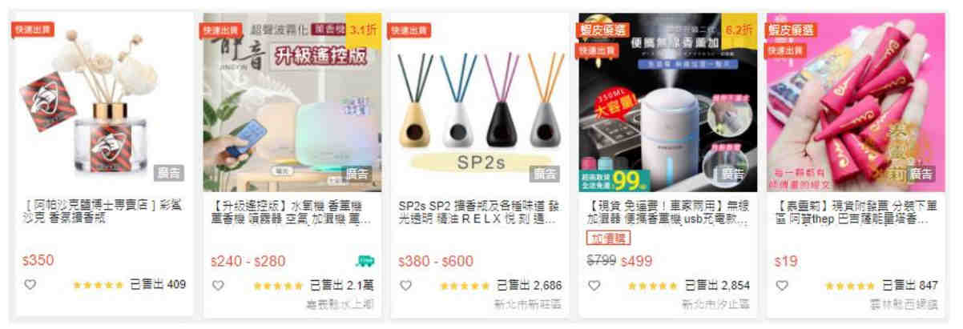
Task: Open the SP2s four vases image
Action: 478,102
